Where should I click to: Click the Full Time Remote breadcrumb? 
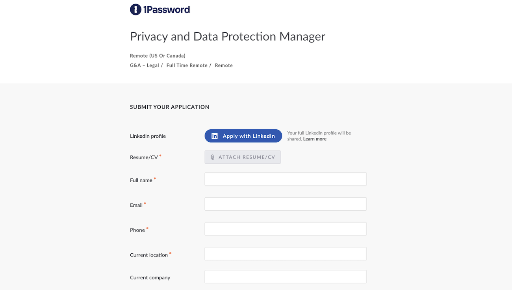click(x=187, y=65)
